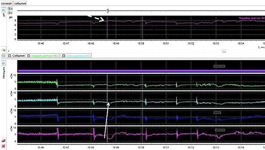Click the red X delete icon at the bottom left
265x150 pixels.
(3, 146)
